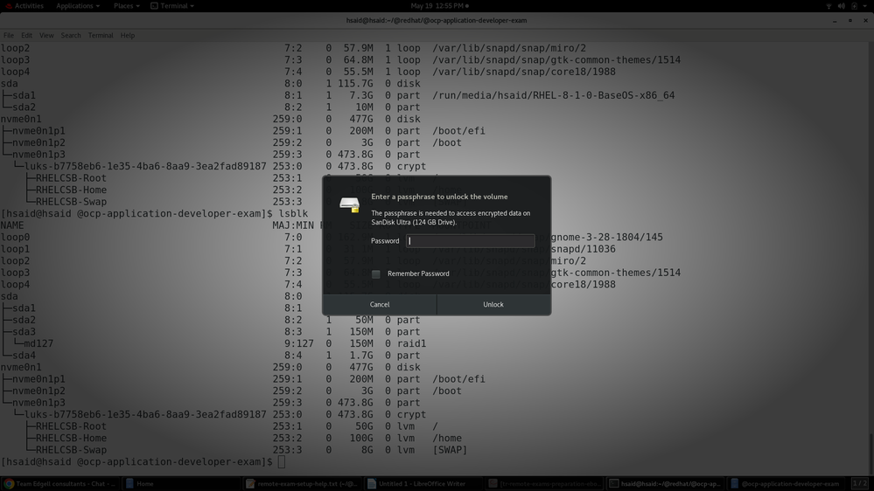The image size is (874, 491).
Task: Click the volume icon in system tray
Action: click(x=841, y=6)
